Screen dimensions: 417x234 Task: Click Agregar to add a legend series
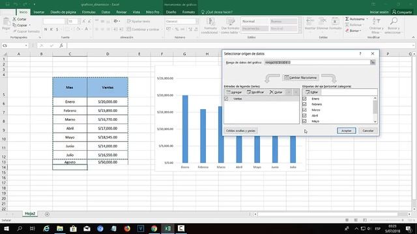pyautogui.click(x=234, y=92)
